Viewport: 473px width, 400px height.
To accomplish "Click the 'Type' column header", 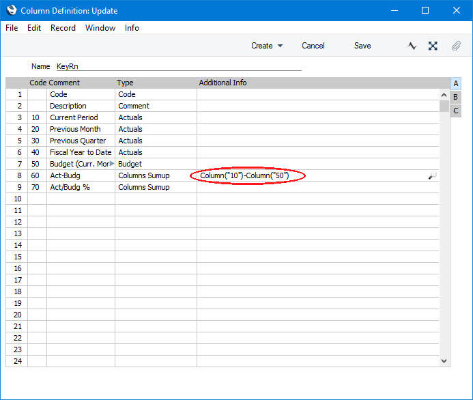I will pyautogui.click(x=125, y=83).
